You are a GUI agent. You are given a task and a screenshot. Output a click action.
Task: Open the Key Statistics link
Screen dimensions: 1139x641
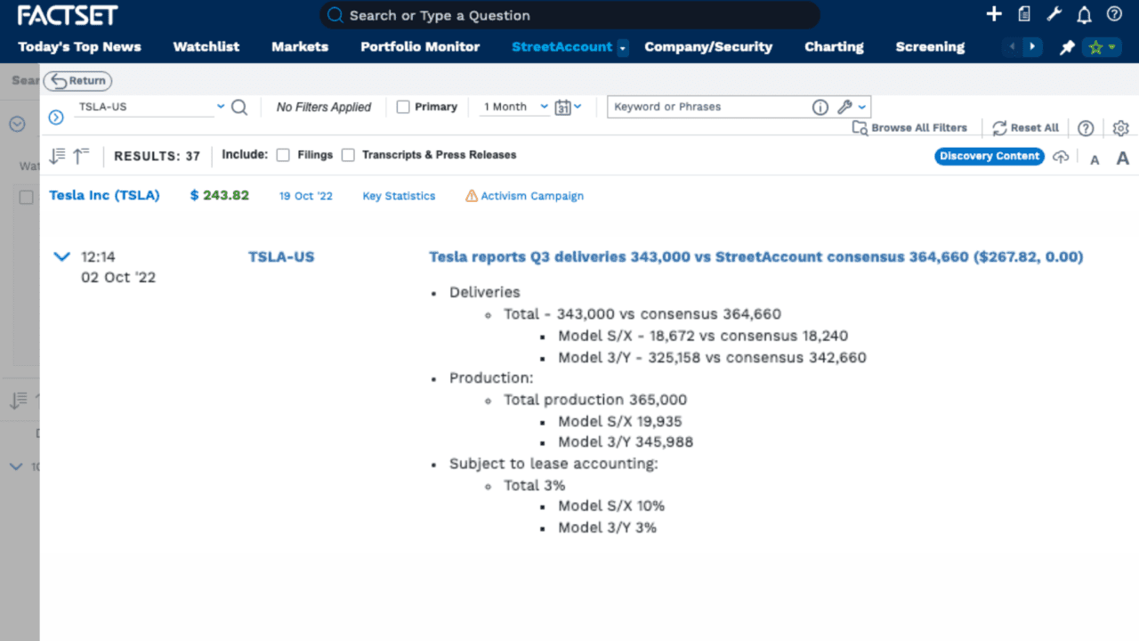399,196
